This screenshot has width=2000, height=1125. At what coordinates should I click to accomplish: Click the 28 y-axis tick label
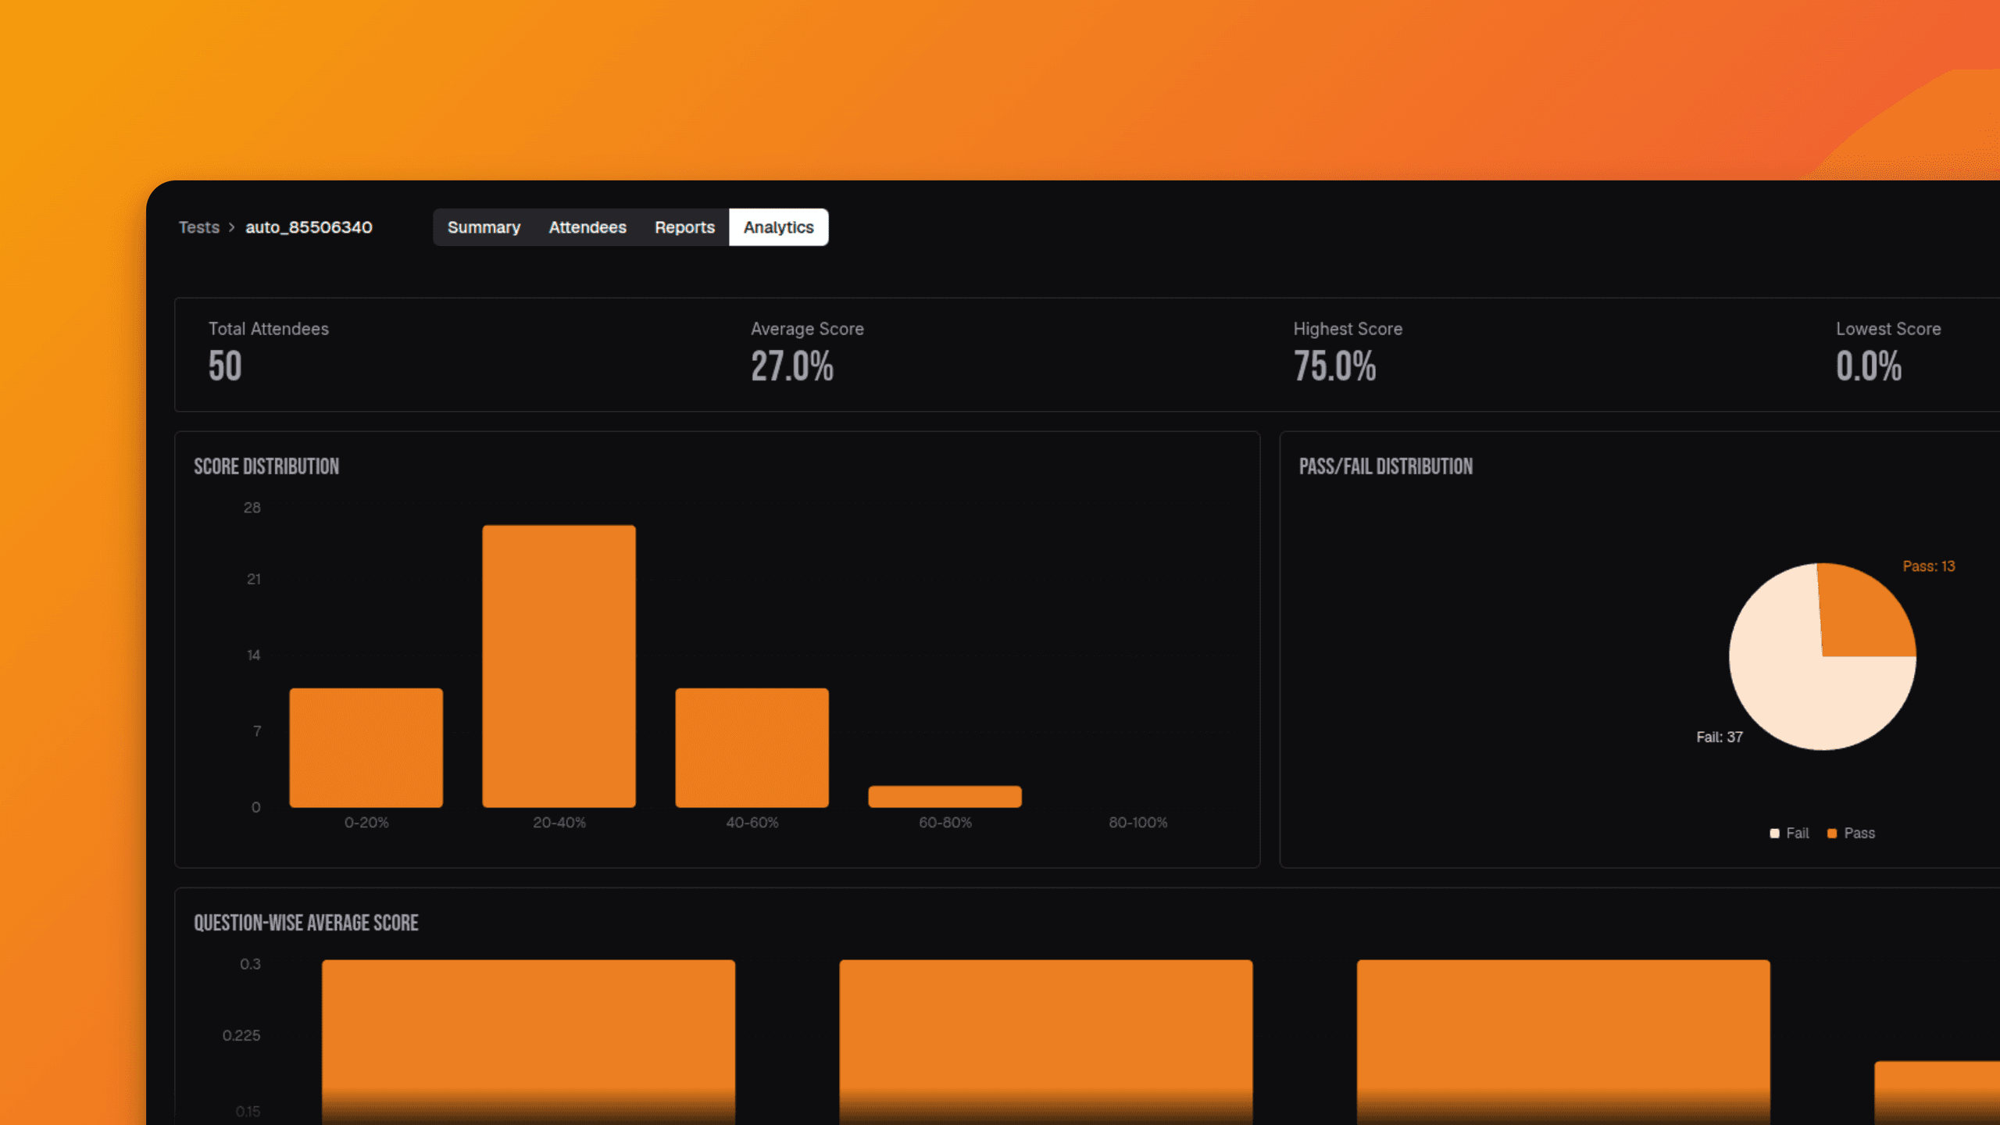(252, 508)
